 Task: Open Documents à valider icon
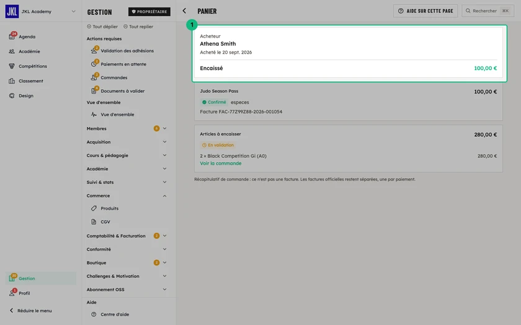click(x=94, y=91)
